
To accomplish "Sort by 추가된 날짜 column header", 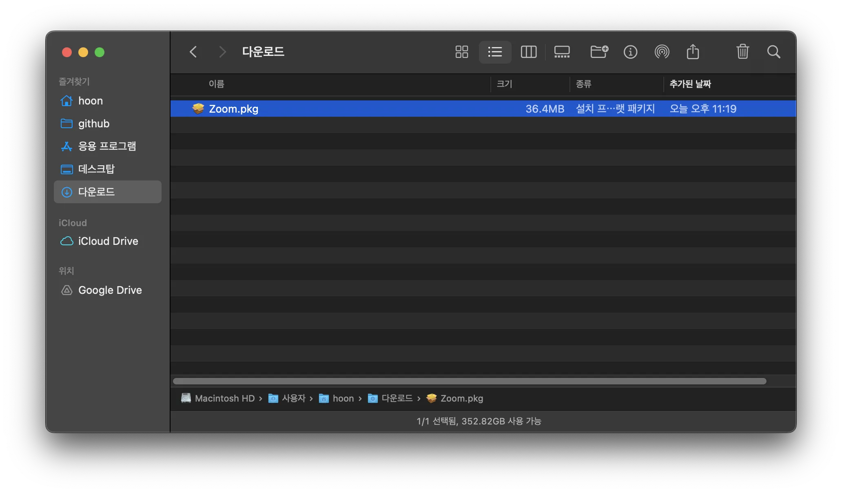I will point(690,84).
